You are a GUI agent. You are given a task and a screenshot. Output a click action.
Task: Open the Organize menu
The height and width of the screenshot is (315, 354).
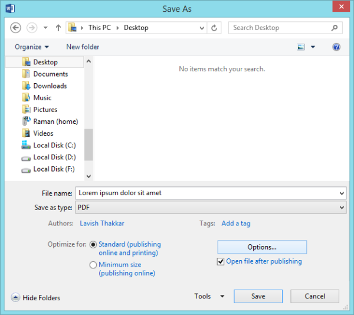click(x=32, y=47)
